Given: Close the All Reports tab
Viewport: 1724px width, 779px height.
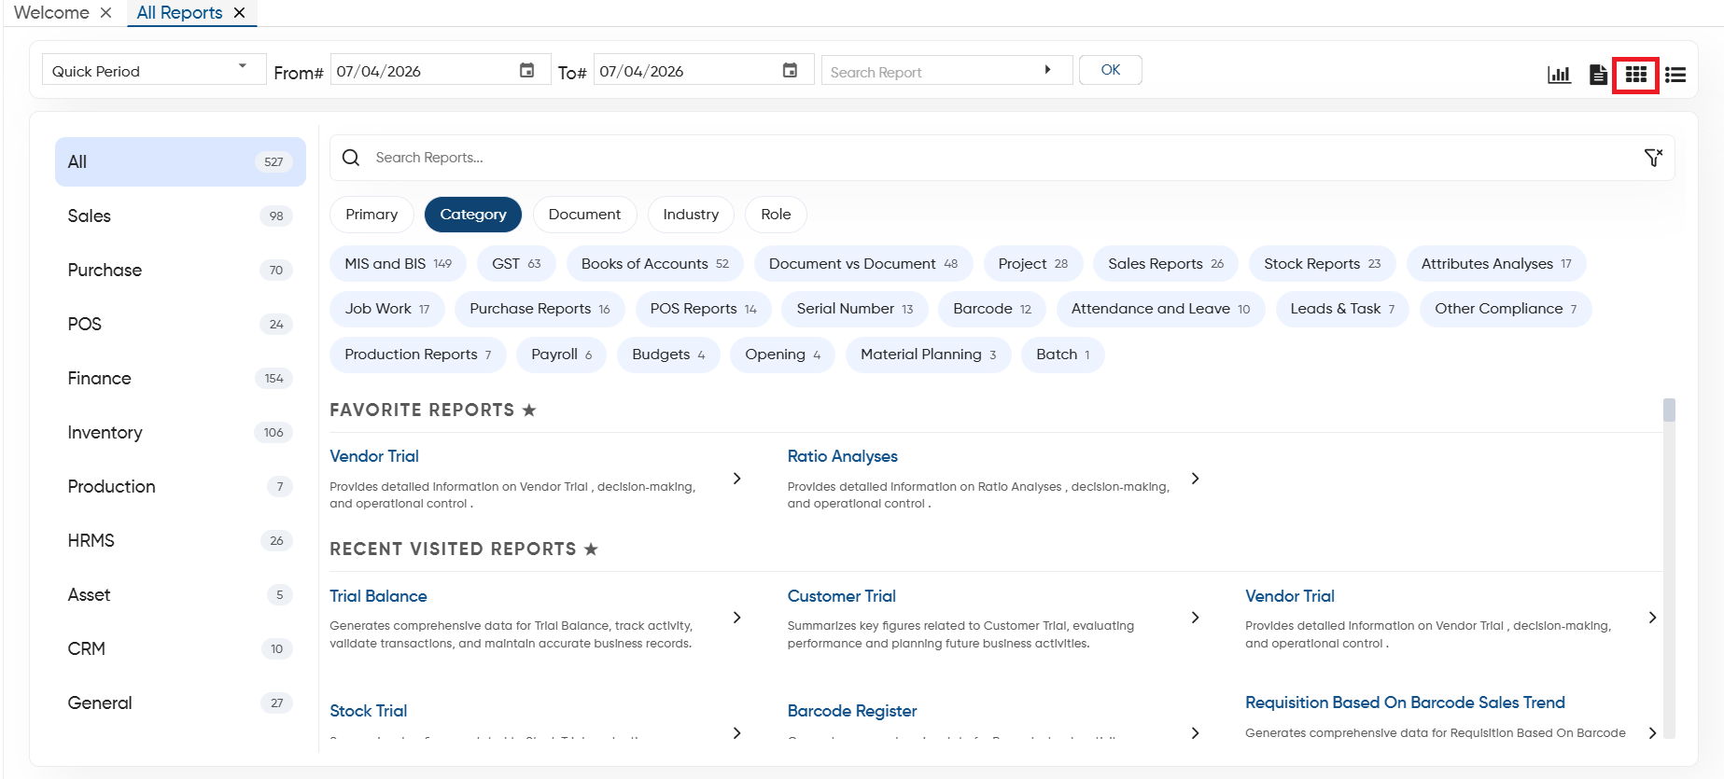Looking at the screenshot, I should point(240,12).
